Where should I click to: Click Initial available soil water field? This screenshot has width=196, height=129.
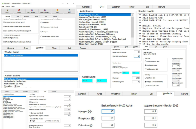click(x=67, y=104)
